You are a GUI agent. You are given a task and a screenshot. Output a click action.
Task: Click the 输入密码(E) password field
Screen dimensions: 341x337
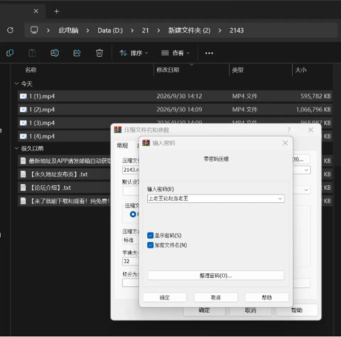pos(216,199)
